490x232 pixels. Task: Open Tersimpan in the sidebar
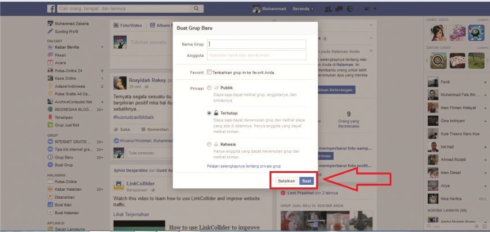[x=64, y=117]
